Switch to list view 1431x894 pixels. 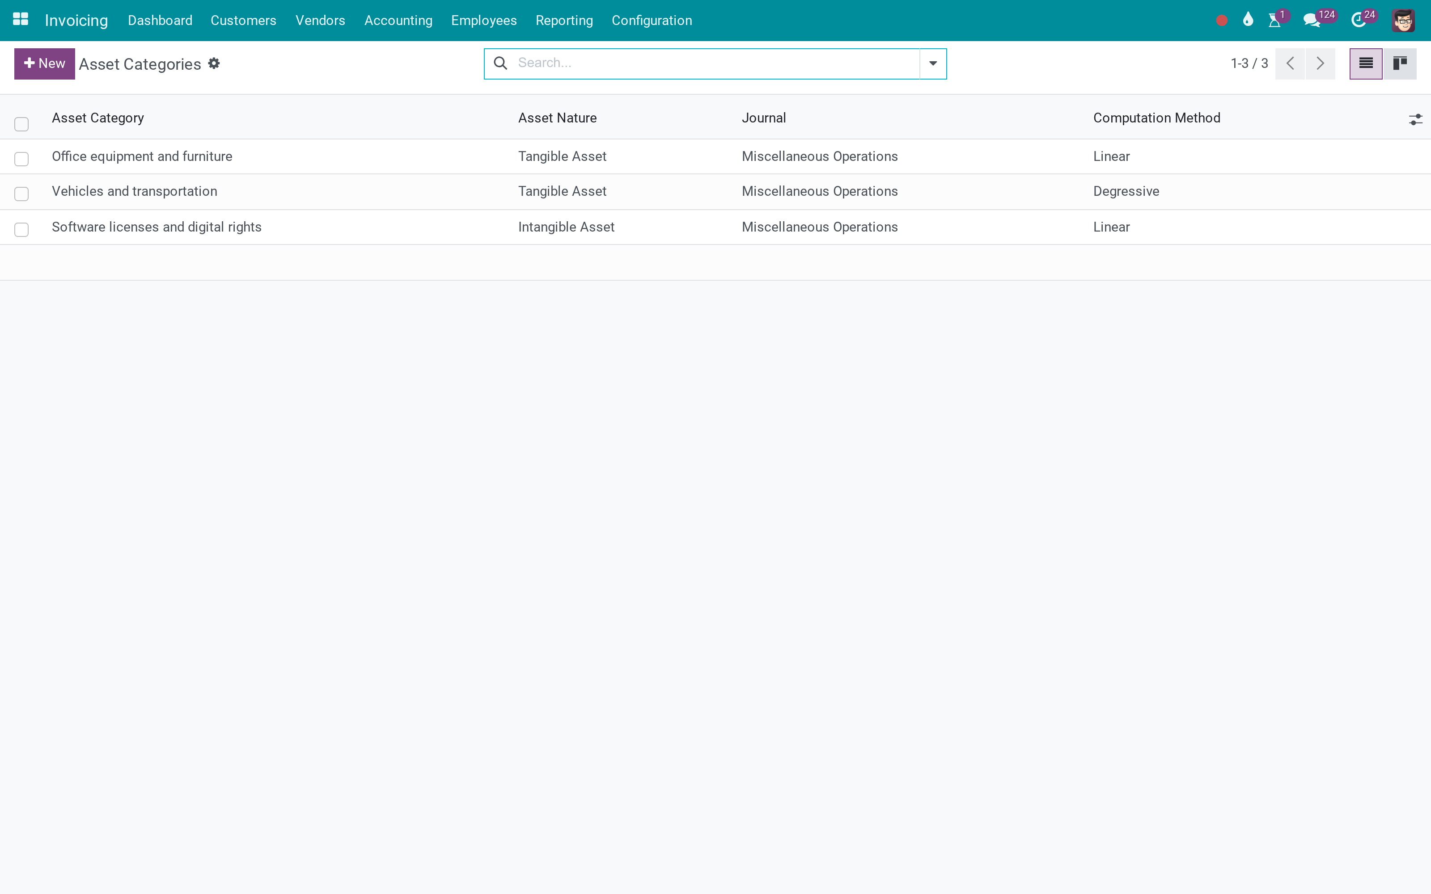[1366, 63]
